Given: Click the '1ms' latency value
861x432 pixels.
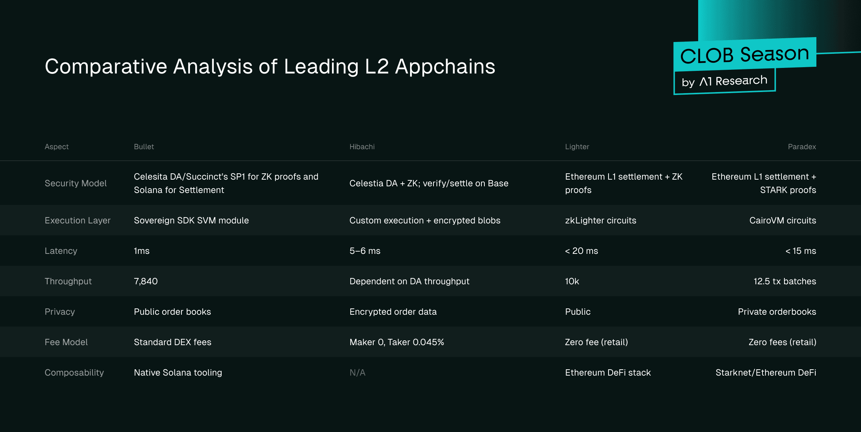Looking at the screenshot, I should pyautogui.click(x=142, y=251).
